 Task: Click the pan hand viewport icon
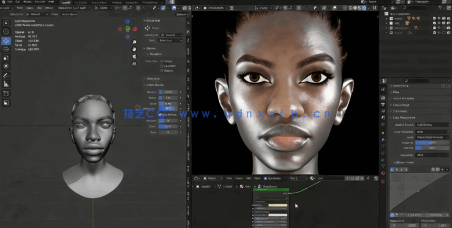click(134, 50)
